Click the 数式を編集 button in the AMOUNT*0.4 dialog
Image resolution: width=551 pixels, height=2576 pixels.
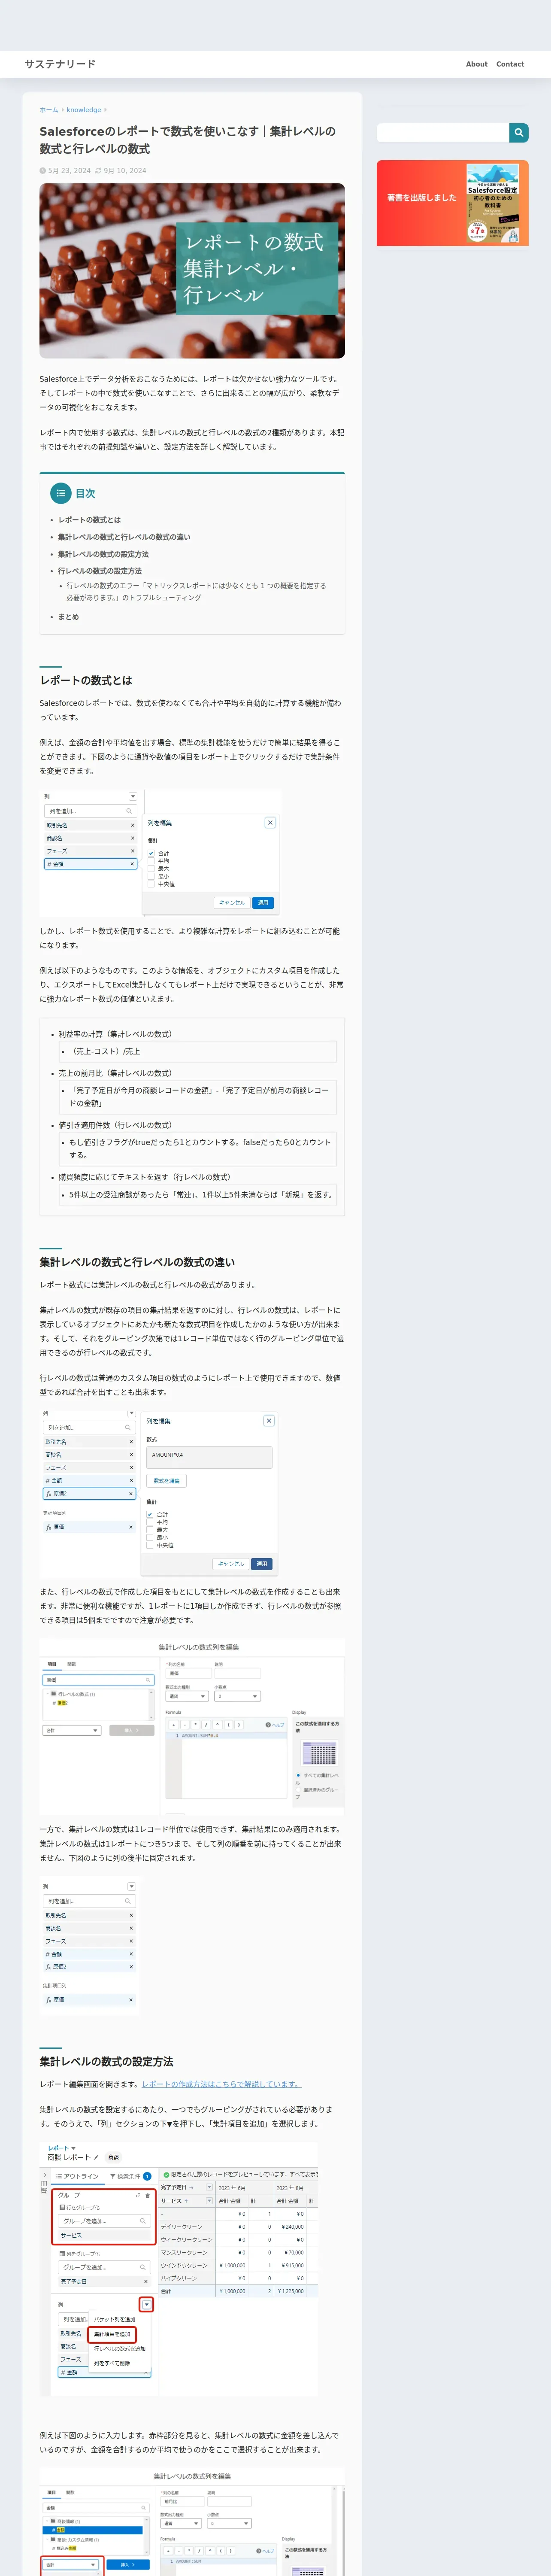[x=167, y=1481]
